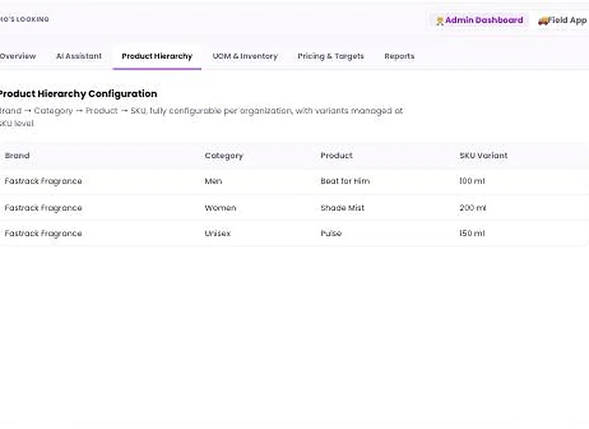The height and width of the screenshot is (429, 589).
Task: Select Fastrack Fragrance in the Unisex row
Action: click(x=44, y=233)
